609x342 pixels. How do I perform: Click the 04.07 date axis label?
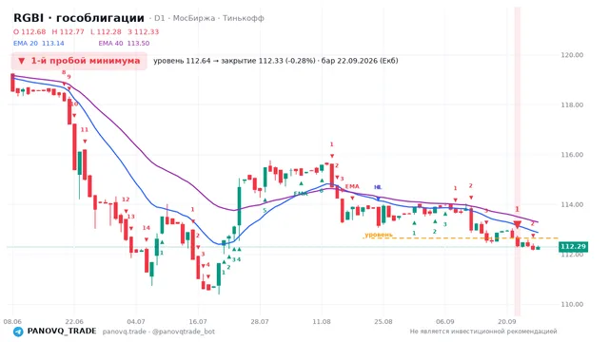click(x=136, y=322)
